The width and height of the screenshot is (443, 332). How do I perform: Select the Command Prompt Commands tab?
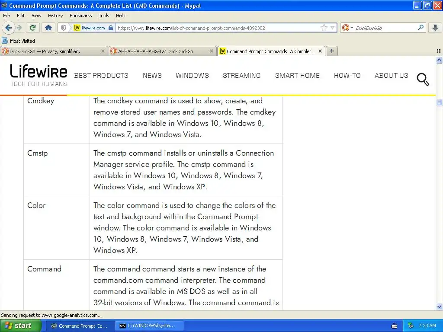(x=271, y=51)
